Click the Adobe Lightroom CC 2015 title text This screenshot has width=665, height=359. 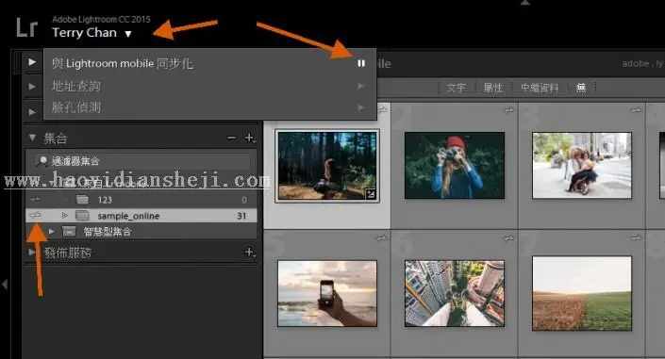(x=101, y=19)
